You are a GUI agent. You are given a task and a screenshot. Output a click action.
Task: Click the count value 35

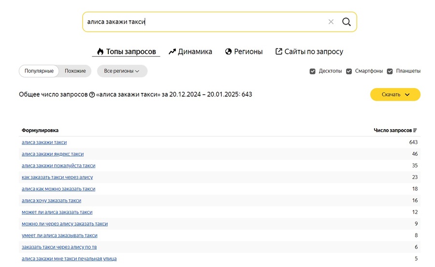pos(415,166)
